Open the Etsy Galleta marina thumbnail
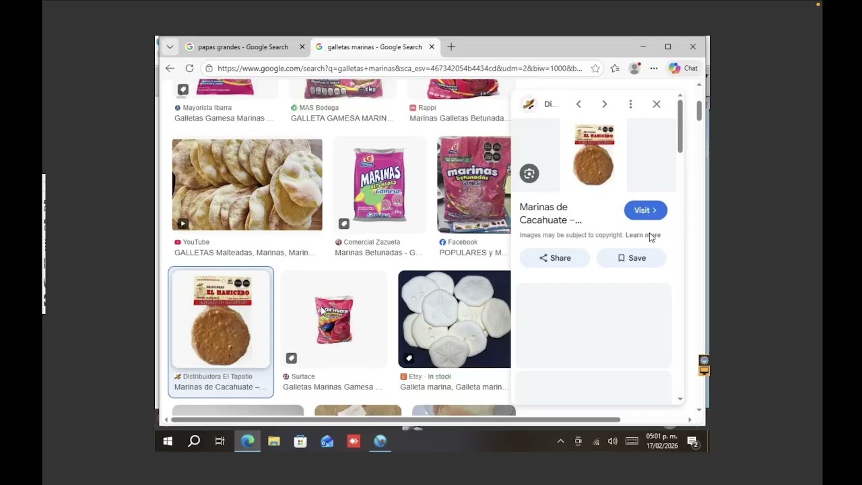This screenshot has height=485, width=862. [455, 319]
